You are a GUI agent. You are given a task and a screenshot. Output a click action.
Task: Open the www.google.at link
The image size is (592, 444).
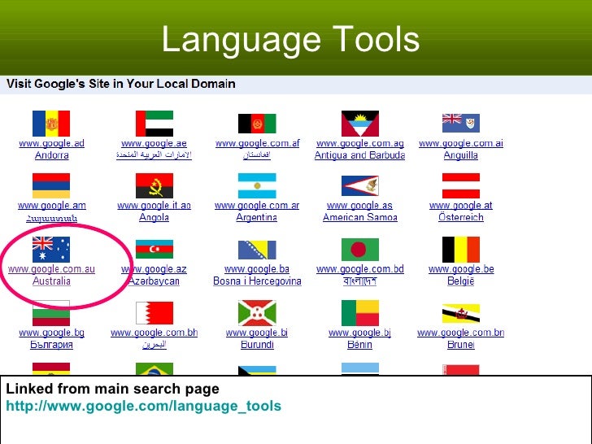(x=461, y=206)
